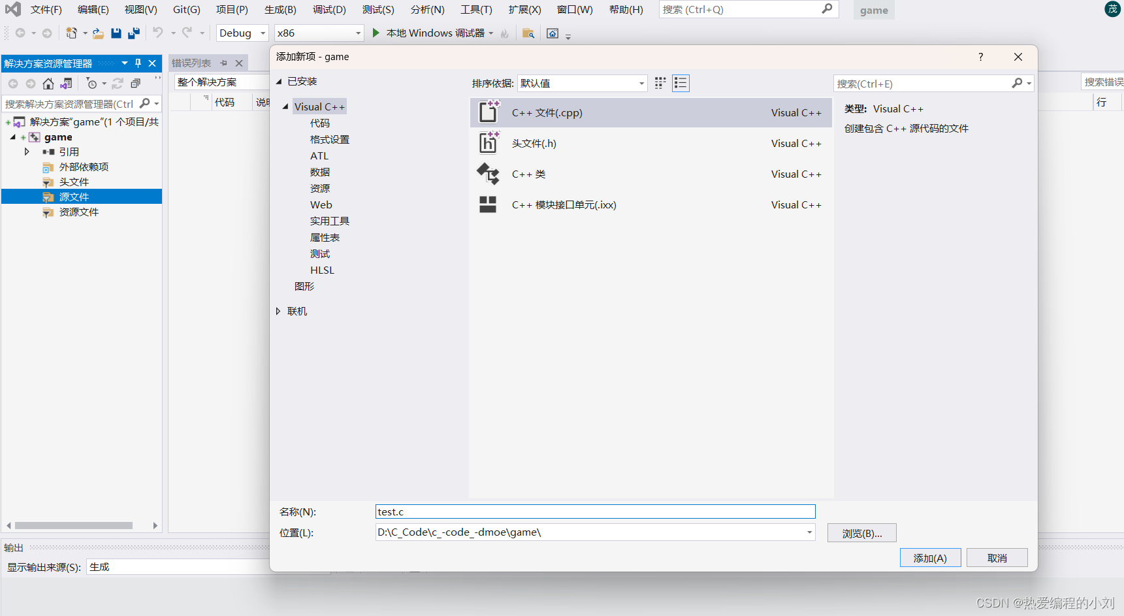Click the save toolbar icon
Viewport: 1124px width, 616px height.
[x=116, y=33]
